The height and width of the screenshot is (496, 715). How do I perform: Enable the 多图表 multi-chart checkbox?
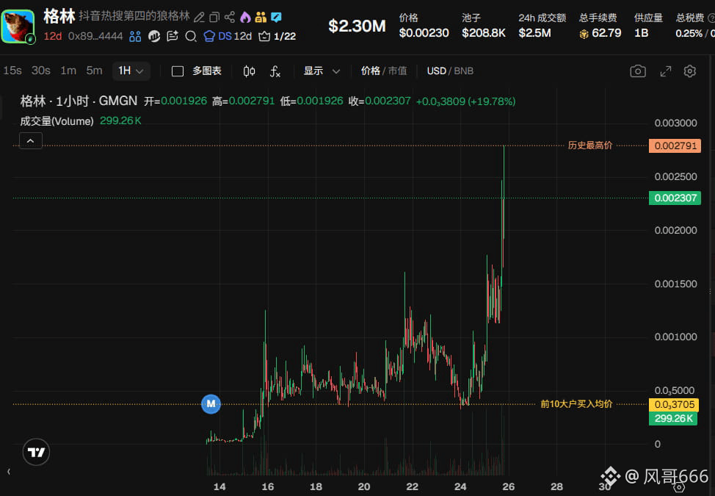click(178, 71)
